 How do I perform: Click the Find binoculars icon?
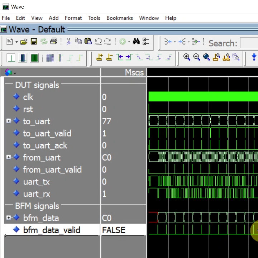(136, 41)
